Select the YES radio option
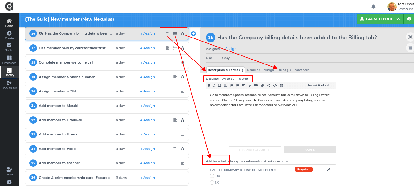The height and width of the screenshot is (186, 414). point(212,176)
